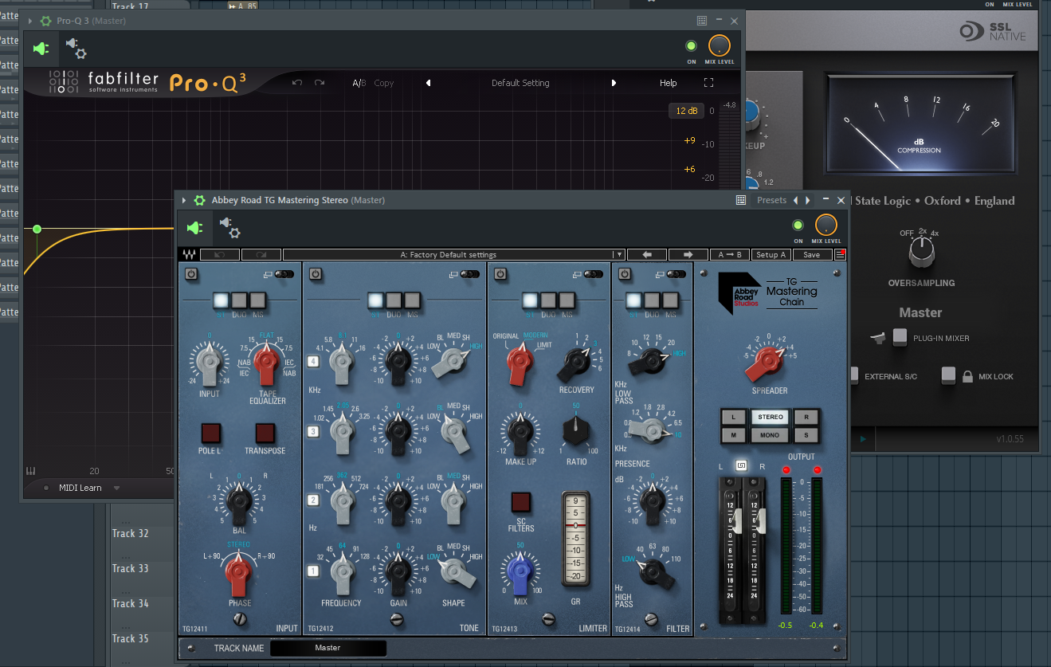Viewport: 1051px width, 667px height.
Task: Expand the Pro-Q 3 window title menu arrow
Action: pyautogui.click(x=30, y=21)
